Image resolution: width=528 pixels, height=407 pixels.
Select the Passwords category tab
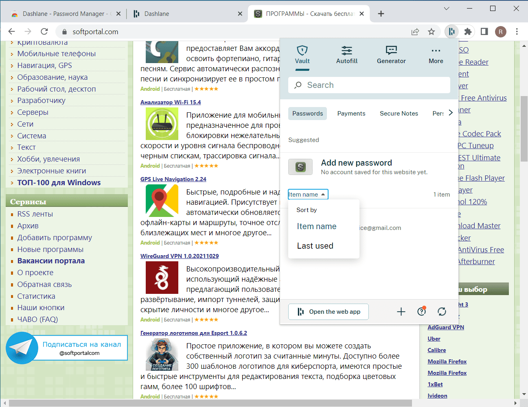308,114
